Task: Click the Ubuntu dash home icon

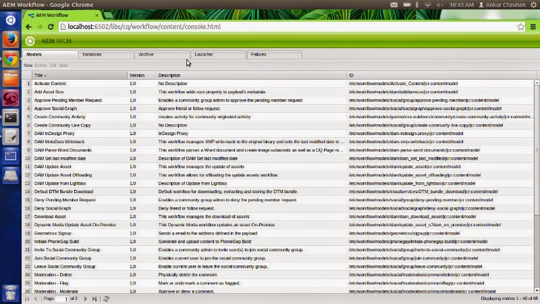Action: [x=10, y=20]
